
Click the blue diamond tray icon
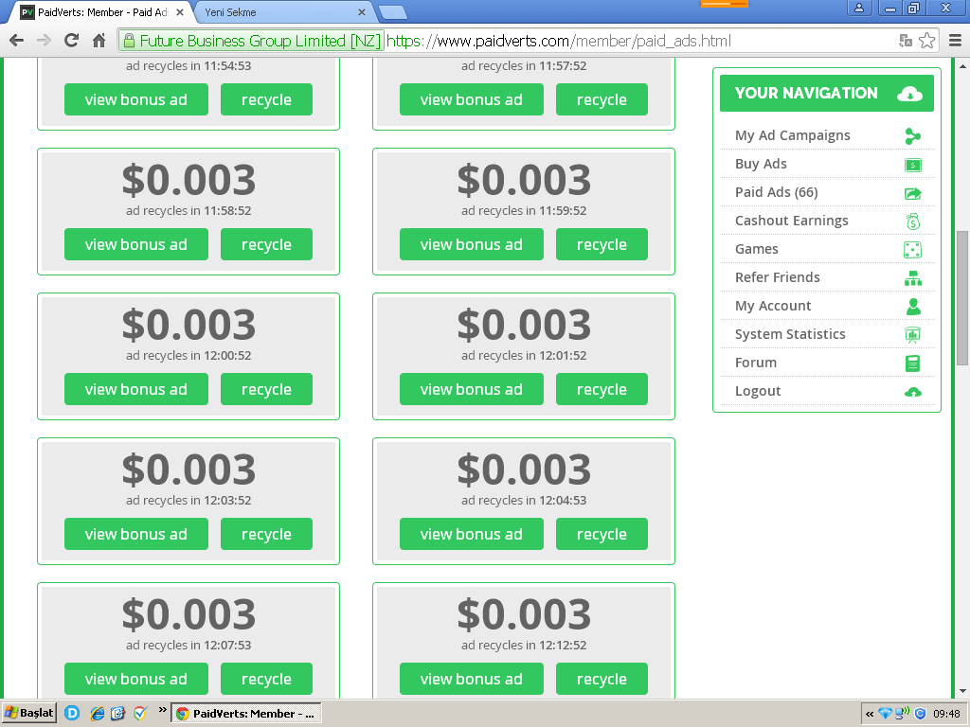[x=886, y=714]
